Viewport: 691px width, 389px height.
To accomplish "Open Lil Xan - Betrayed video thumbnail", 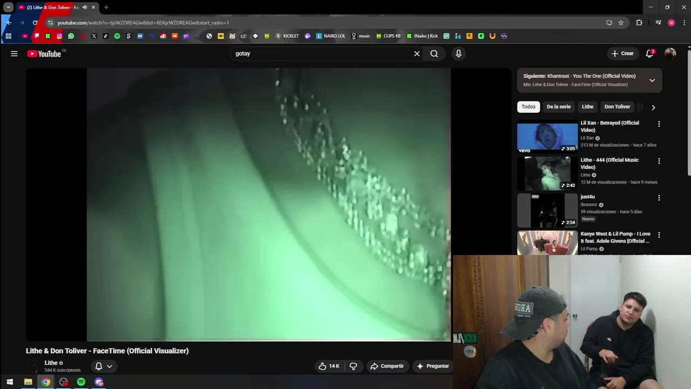I will pyautogui.click(x=547, y=137).
